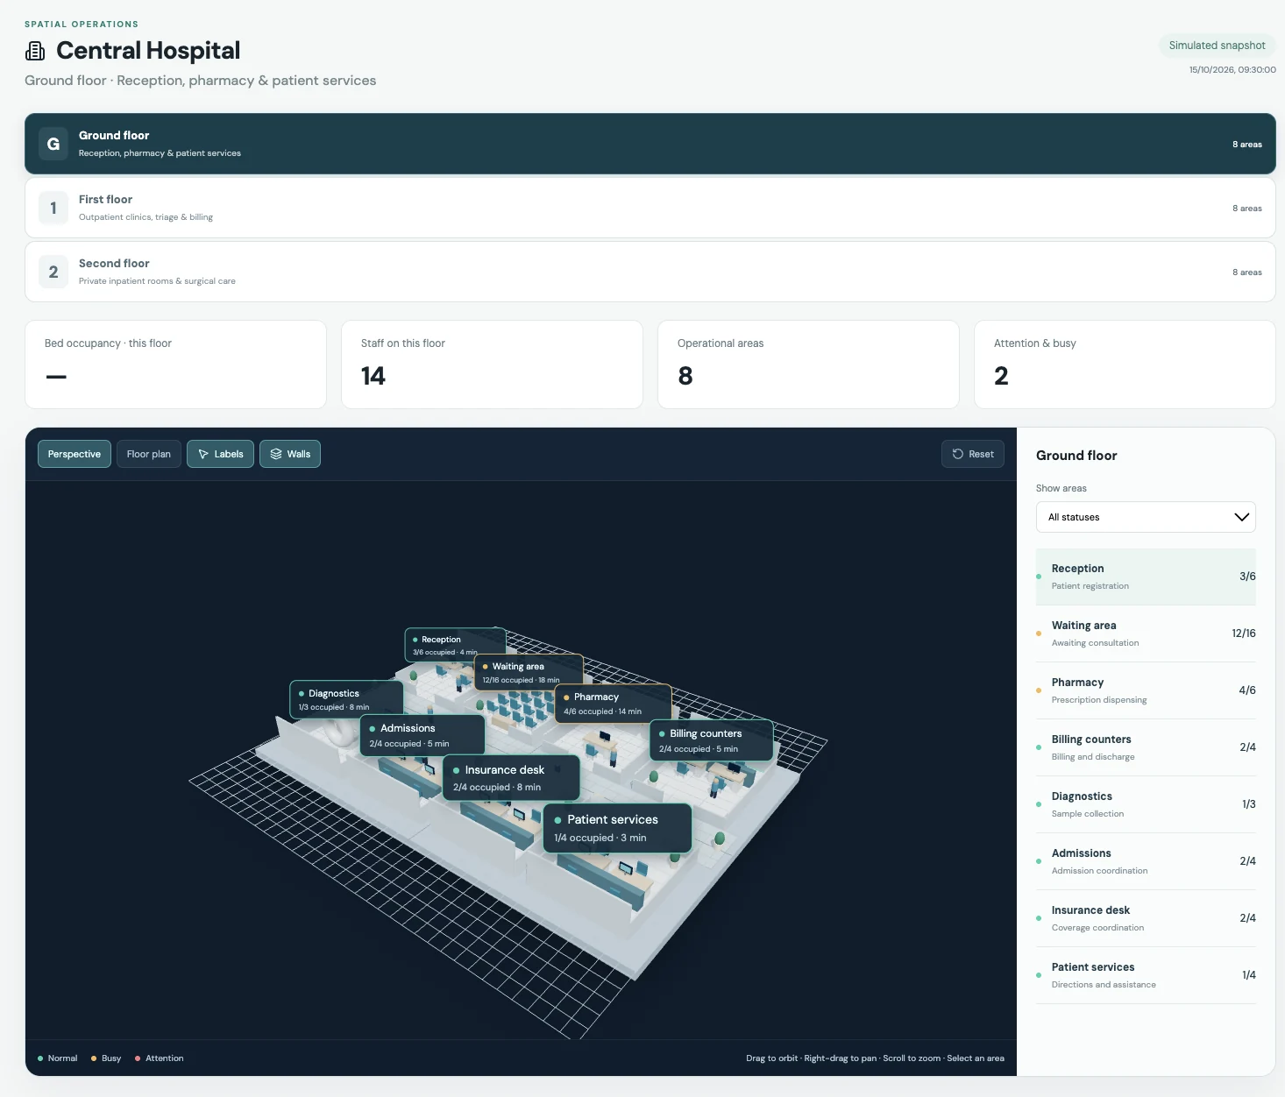Click the Billing counters label in 3D view
1285x1097 pixels.
point(711,740)
